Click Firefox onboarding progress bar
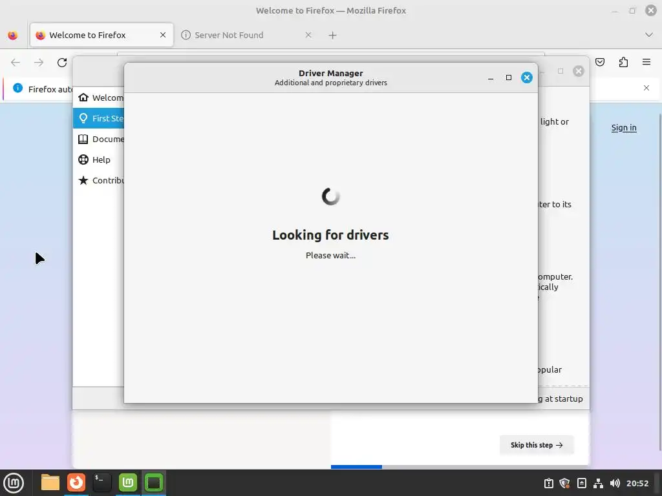 [460, 467]
